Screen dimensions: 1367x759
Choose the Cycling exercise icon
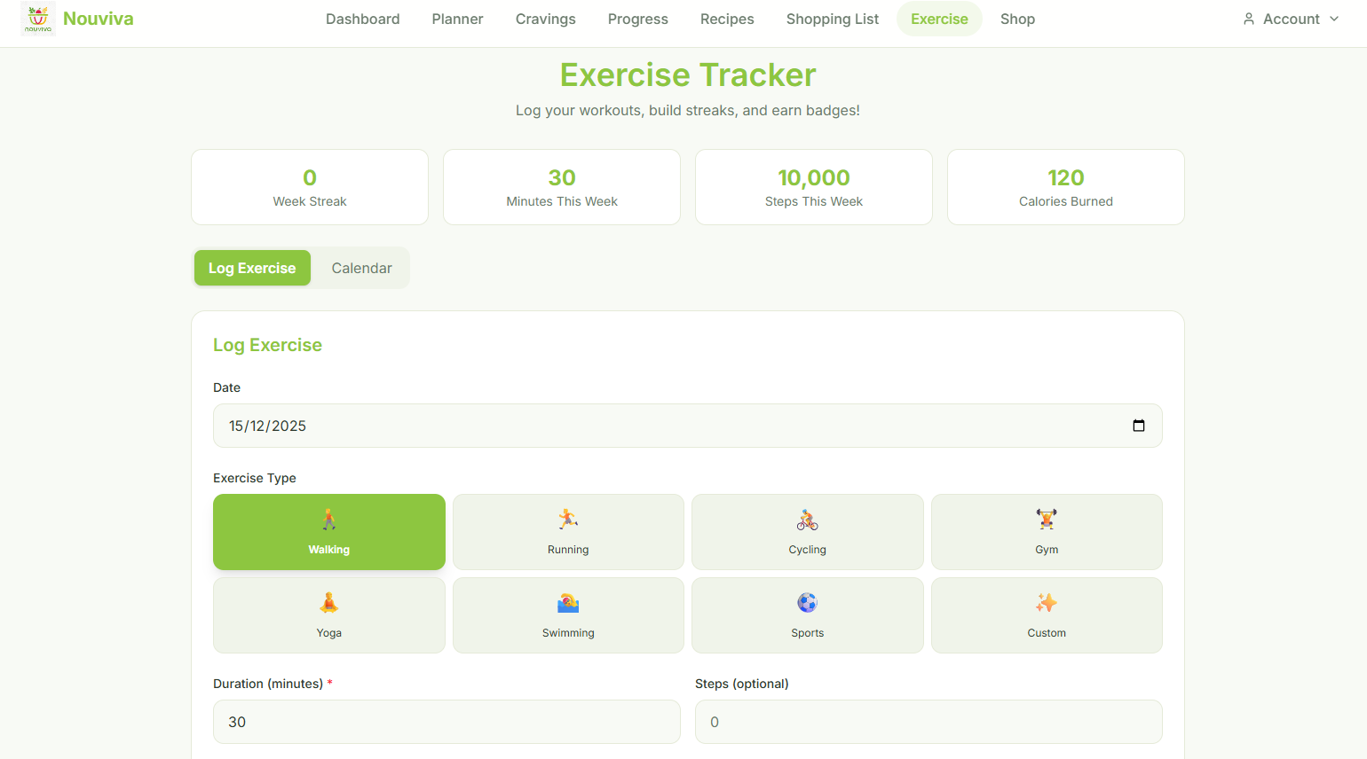click(x=807, y=519)
